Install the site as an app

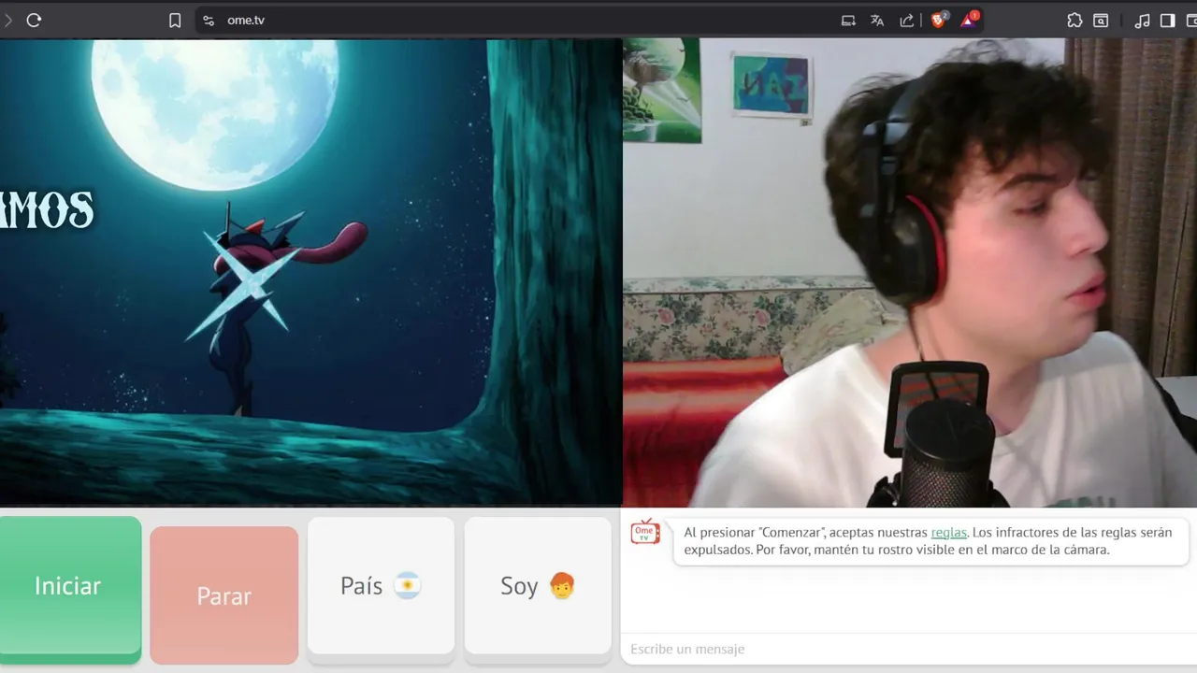pyautogui.click(x=848, y=20)
